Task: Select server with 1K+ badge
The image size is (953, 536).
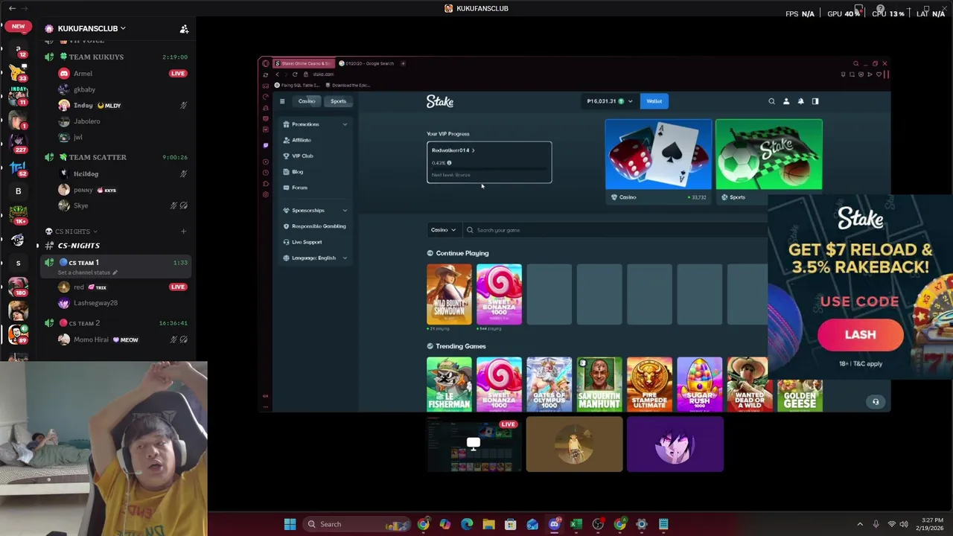Action: (x=18, y=216)
